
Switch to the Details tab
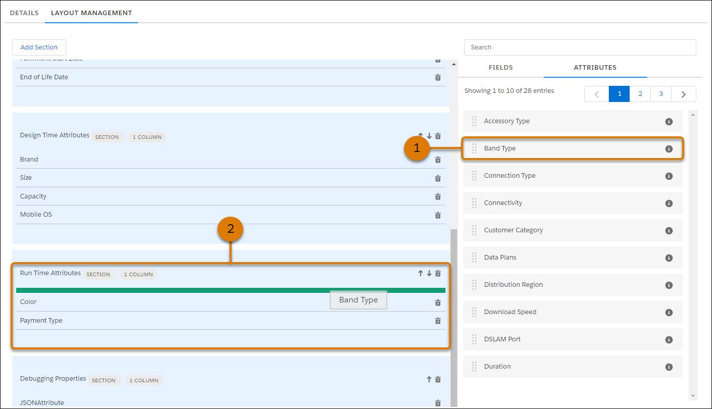[x=24, y=13]
